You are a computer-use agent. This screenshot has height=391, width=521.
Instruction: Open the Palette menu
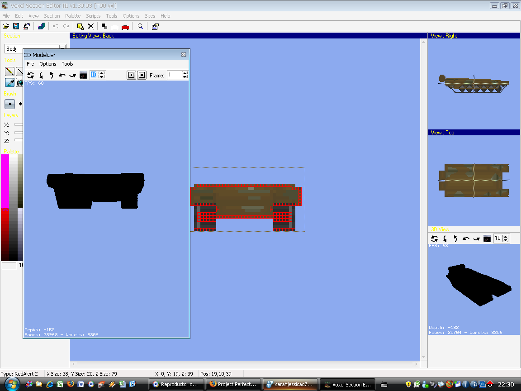[73, 16]
